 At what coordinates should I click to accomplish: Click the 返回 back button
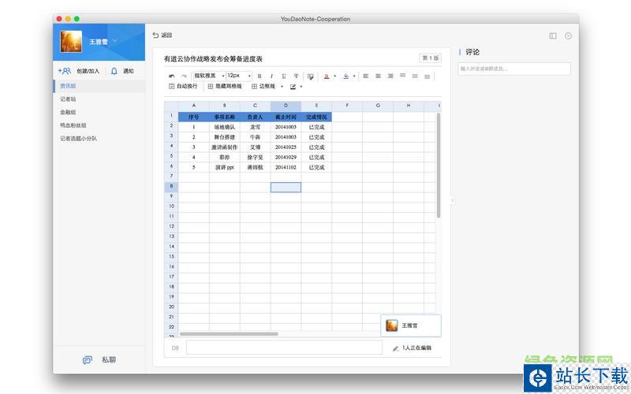[x=162, y=35]
